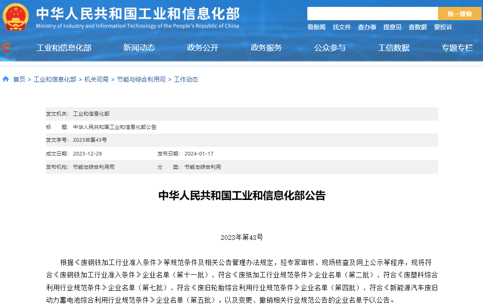The image size is (483, 305).
Task: Select the 新闻动态 navigation menu
Action: tap(139, 47)
